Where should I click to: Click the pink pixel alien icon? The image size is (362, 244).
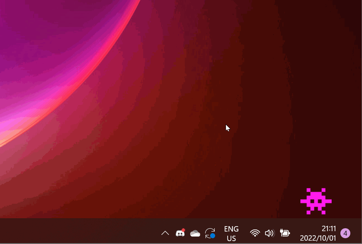coord(316,201)
